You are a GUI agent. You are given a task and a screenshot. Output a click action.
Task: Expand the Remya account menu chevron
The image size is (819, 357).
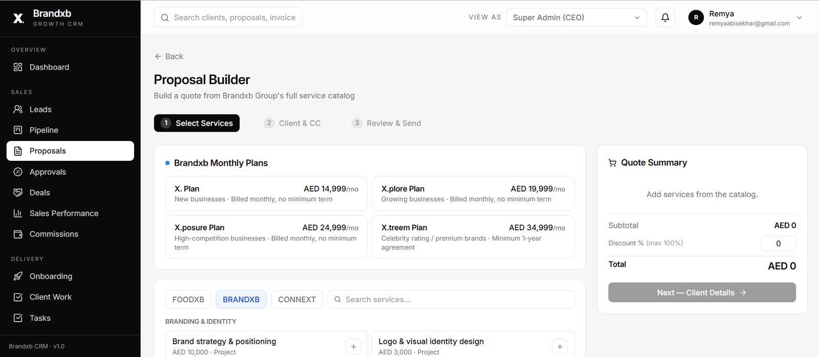pyautogui.click(x=800, y=18)
